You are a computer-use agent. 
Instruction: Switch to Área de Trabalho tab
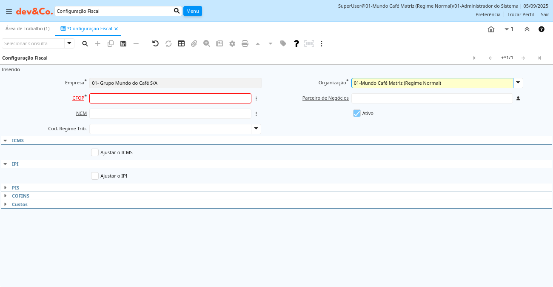[27, 29]
